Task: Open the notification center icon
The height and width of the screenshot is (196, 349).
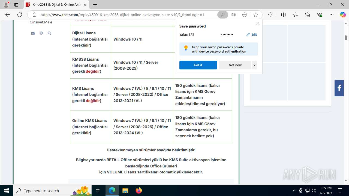Action: coord(340,191)
